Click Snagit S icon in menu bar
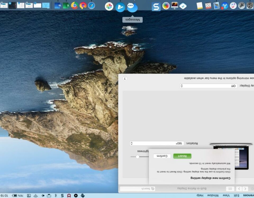The height and width of the screenshot is (198, 254). click(62, 196)
